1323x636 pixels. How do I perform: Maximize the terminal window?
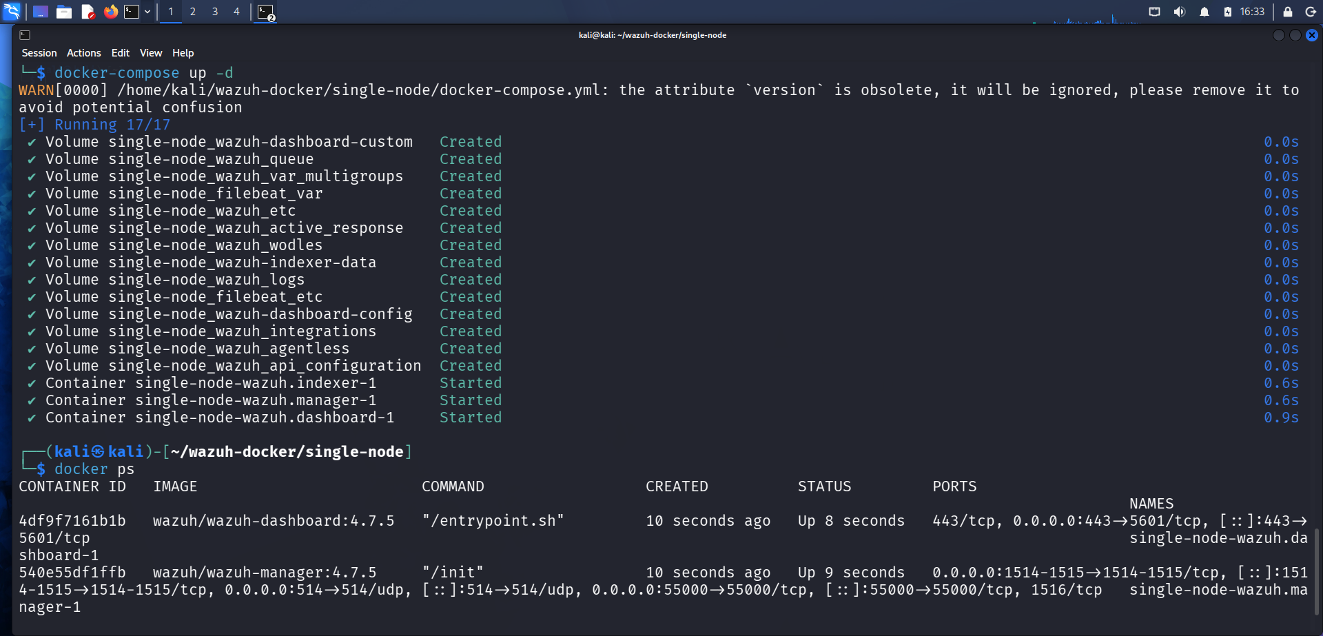click(x=1295, y=35)
